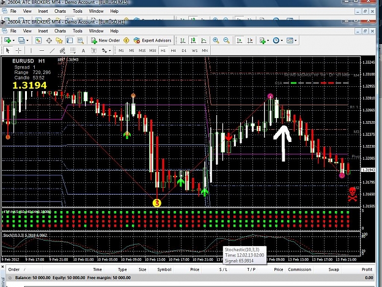Image resolution: width=382 pixels, height=287 pixels.
Task: Switch to the M1 timeframe
Action: (121, 50)
